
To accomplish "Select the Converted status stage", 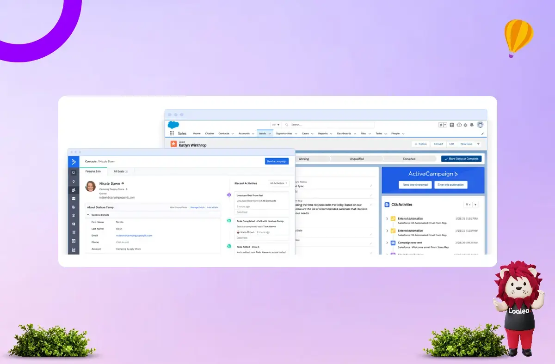I will click(x=409, y=159).
